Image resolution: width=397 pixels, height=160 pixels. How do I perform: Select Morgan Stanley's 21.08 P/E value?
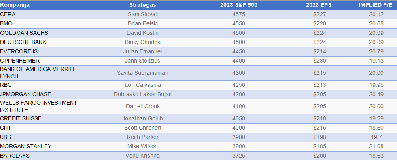pos(376,147)
